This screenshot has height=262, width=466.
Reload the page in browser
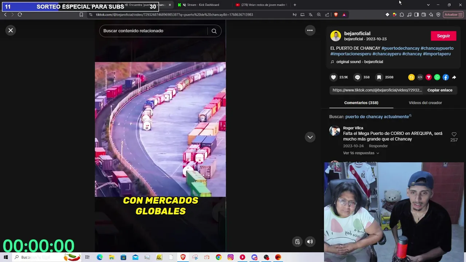pos(20,15)
